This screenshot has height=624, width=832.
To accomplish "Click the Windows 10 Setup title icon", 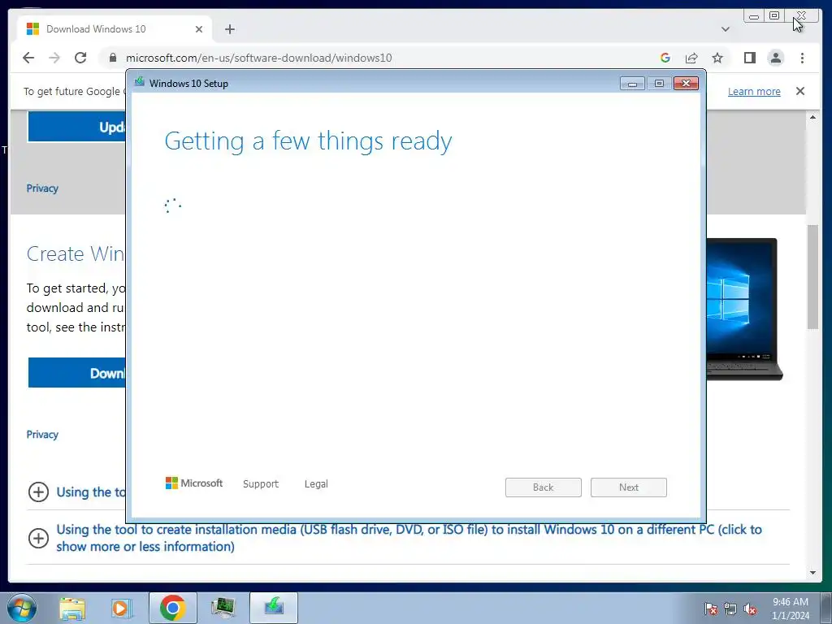I will (x=140, y=82).
